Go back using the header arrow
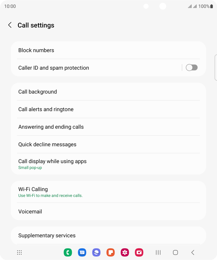This screenshot has width=217, height=260. [10, 25]
